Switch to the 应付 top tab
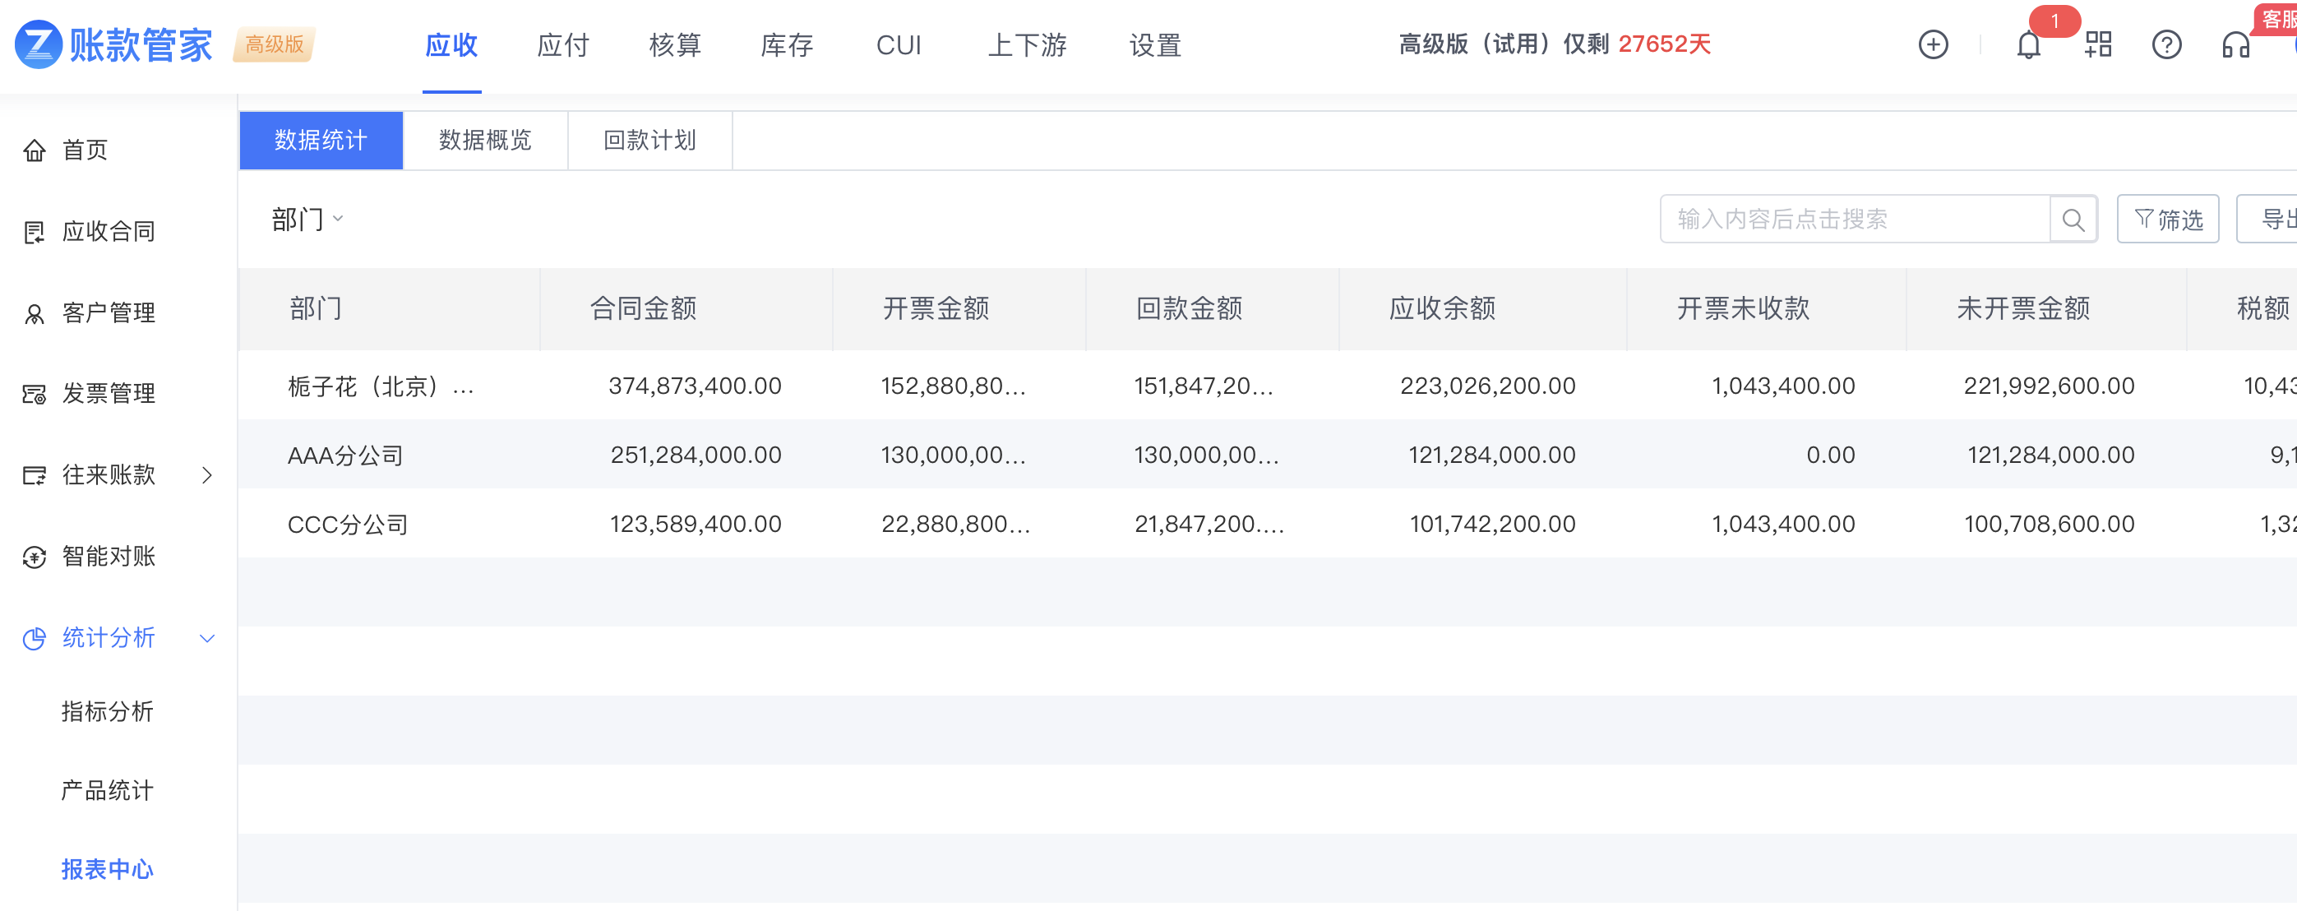Screen dimensions: 2297x911 [x=562, y=44]
